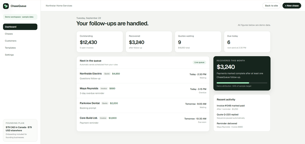Image resolution: width=305 pixels, height=144 pixels.
Task: Click the Founding plan pricing card
Action: tap(20, 130)
